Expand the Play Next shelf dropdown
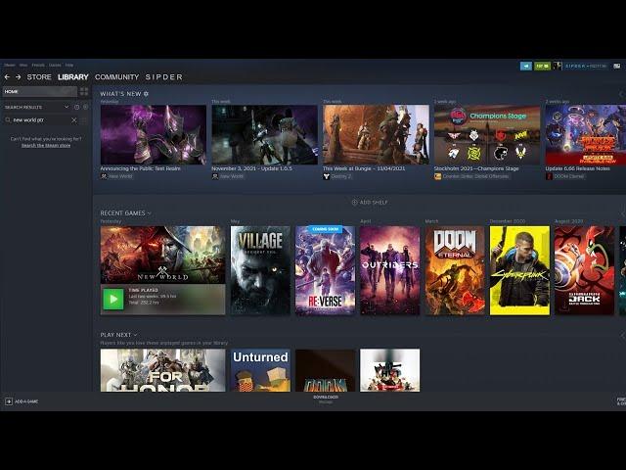The image size is (626, 470). click(x=135, y=335)
